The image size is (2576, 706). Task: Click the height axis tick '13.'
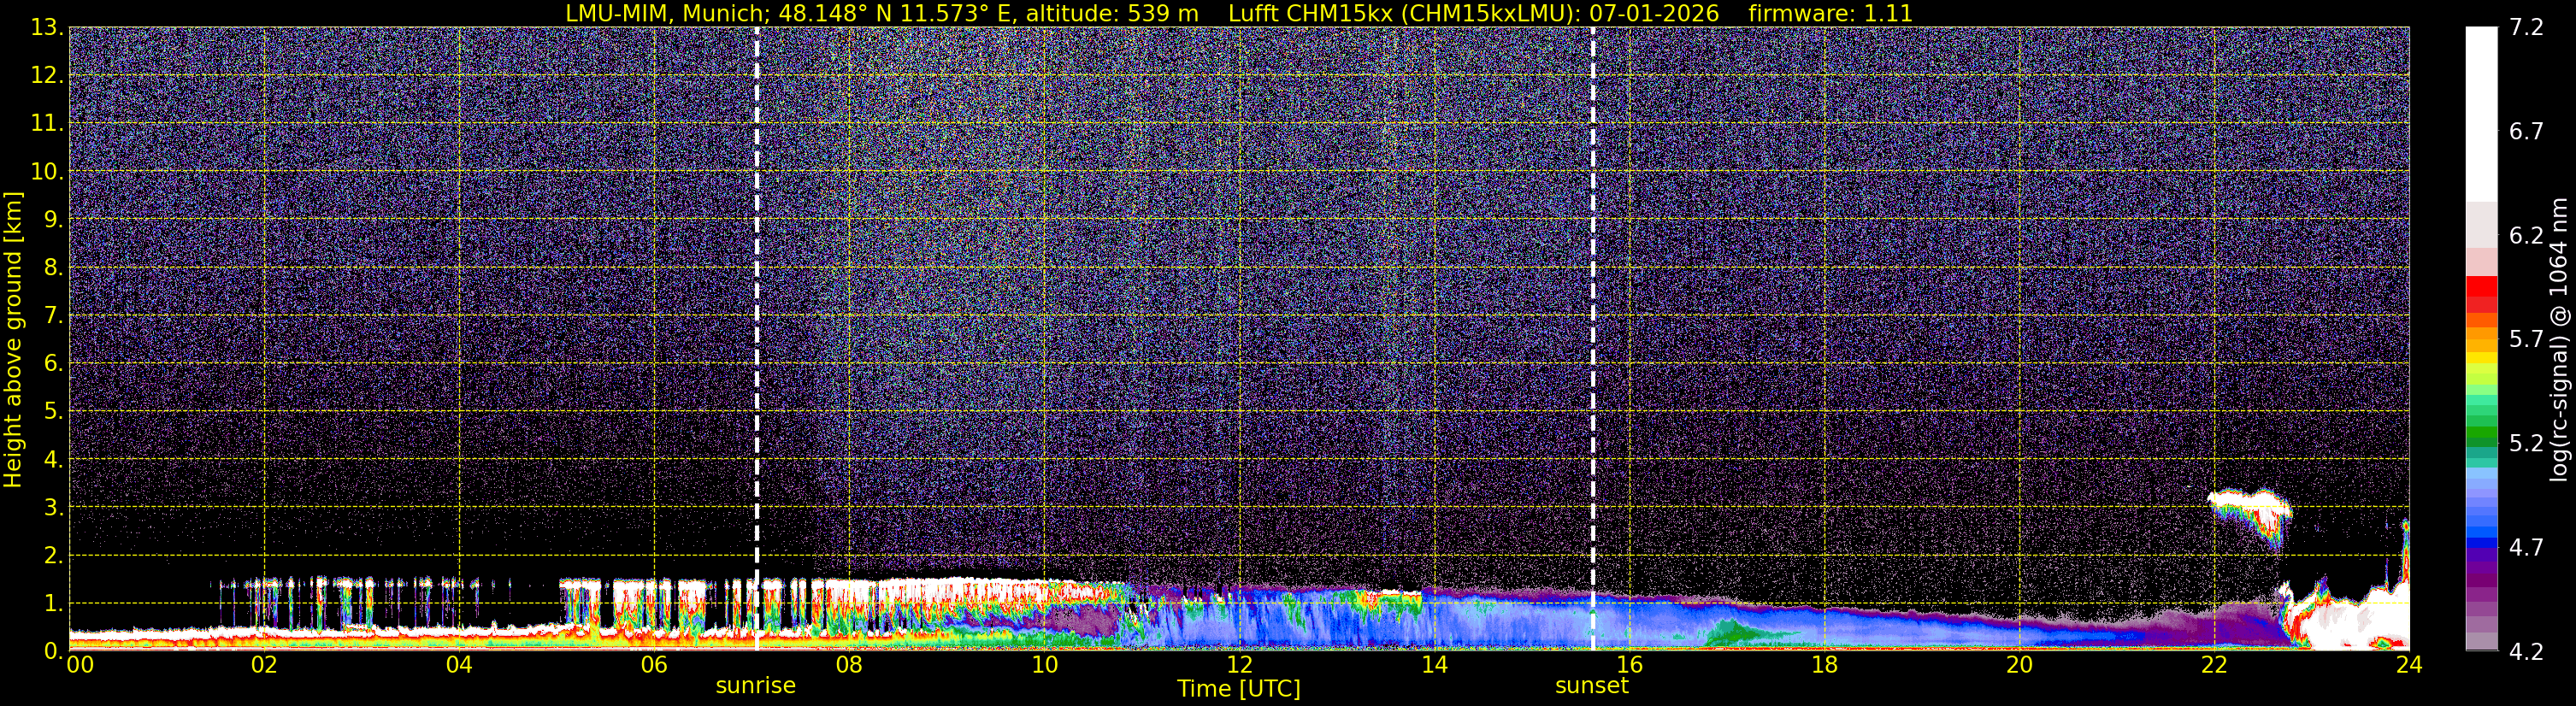[x=47, y=27]
